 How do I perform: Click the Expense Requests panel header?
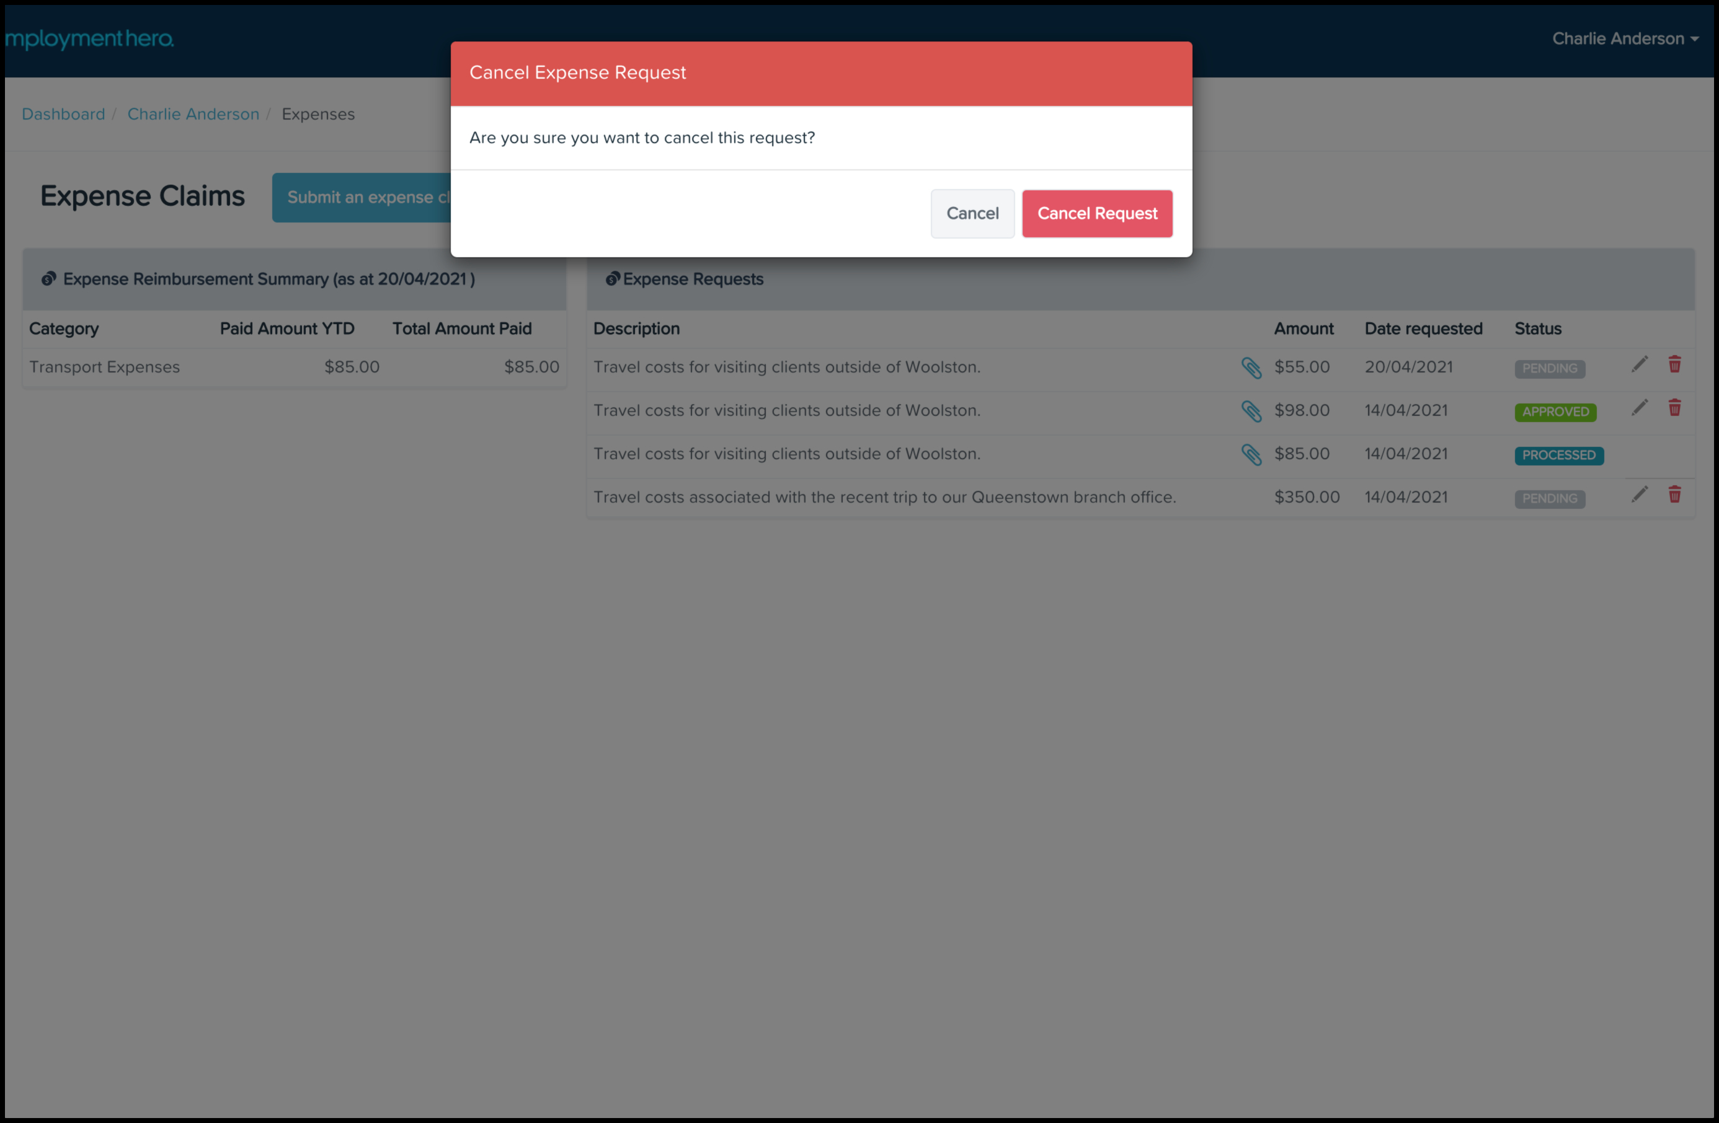[692, 280]
